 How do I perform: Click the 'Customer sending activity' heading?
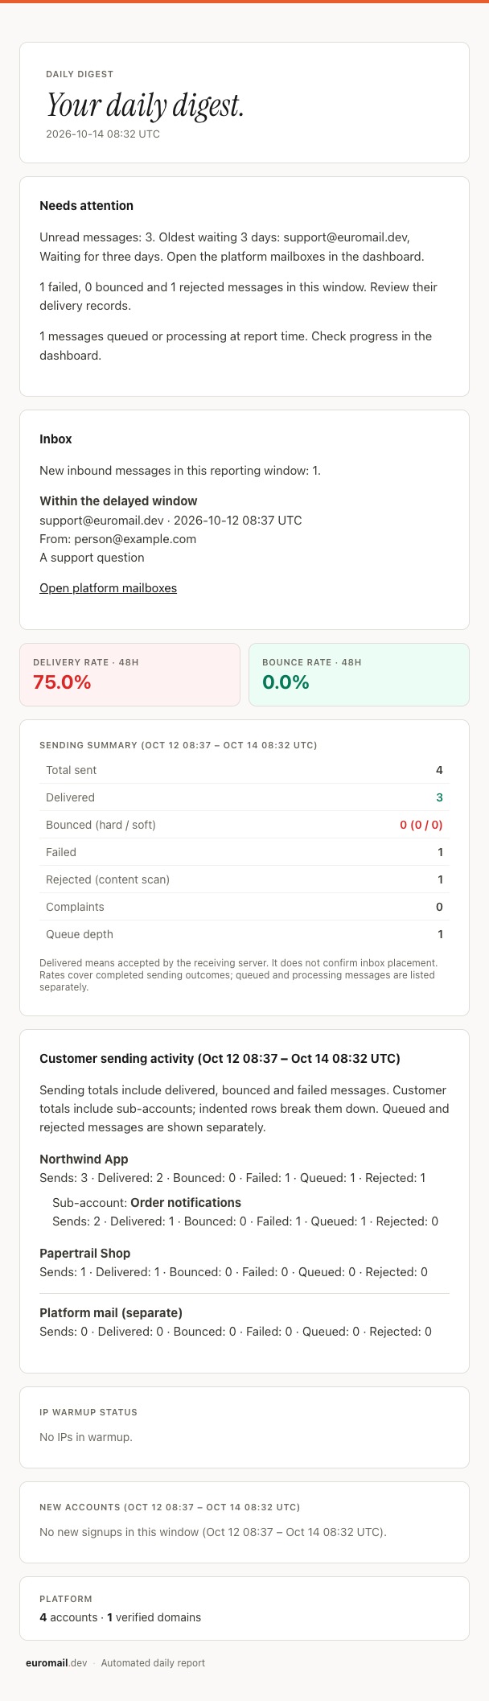pos(220,1059)
